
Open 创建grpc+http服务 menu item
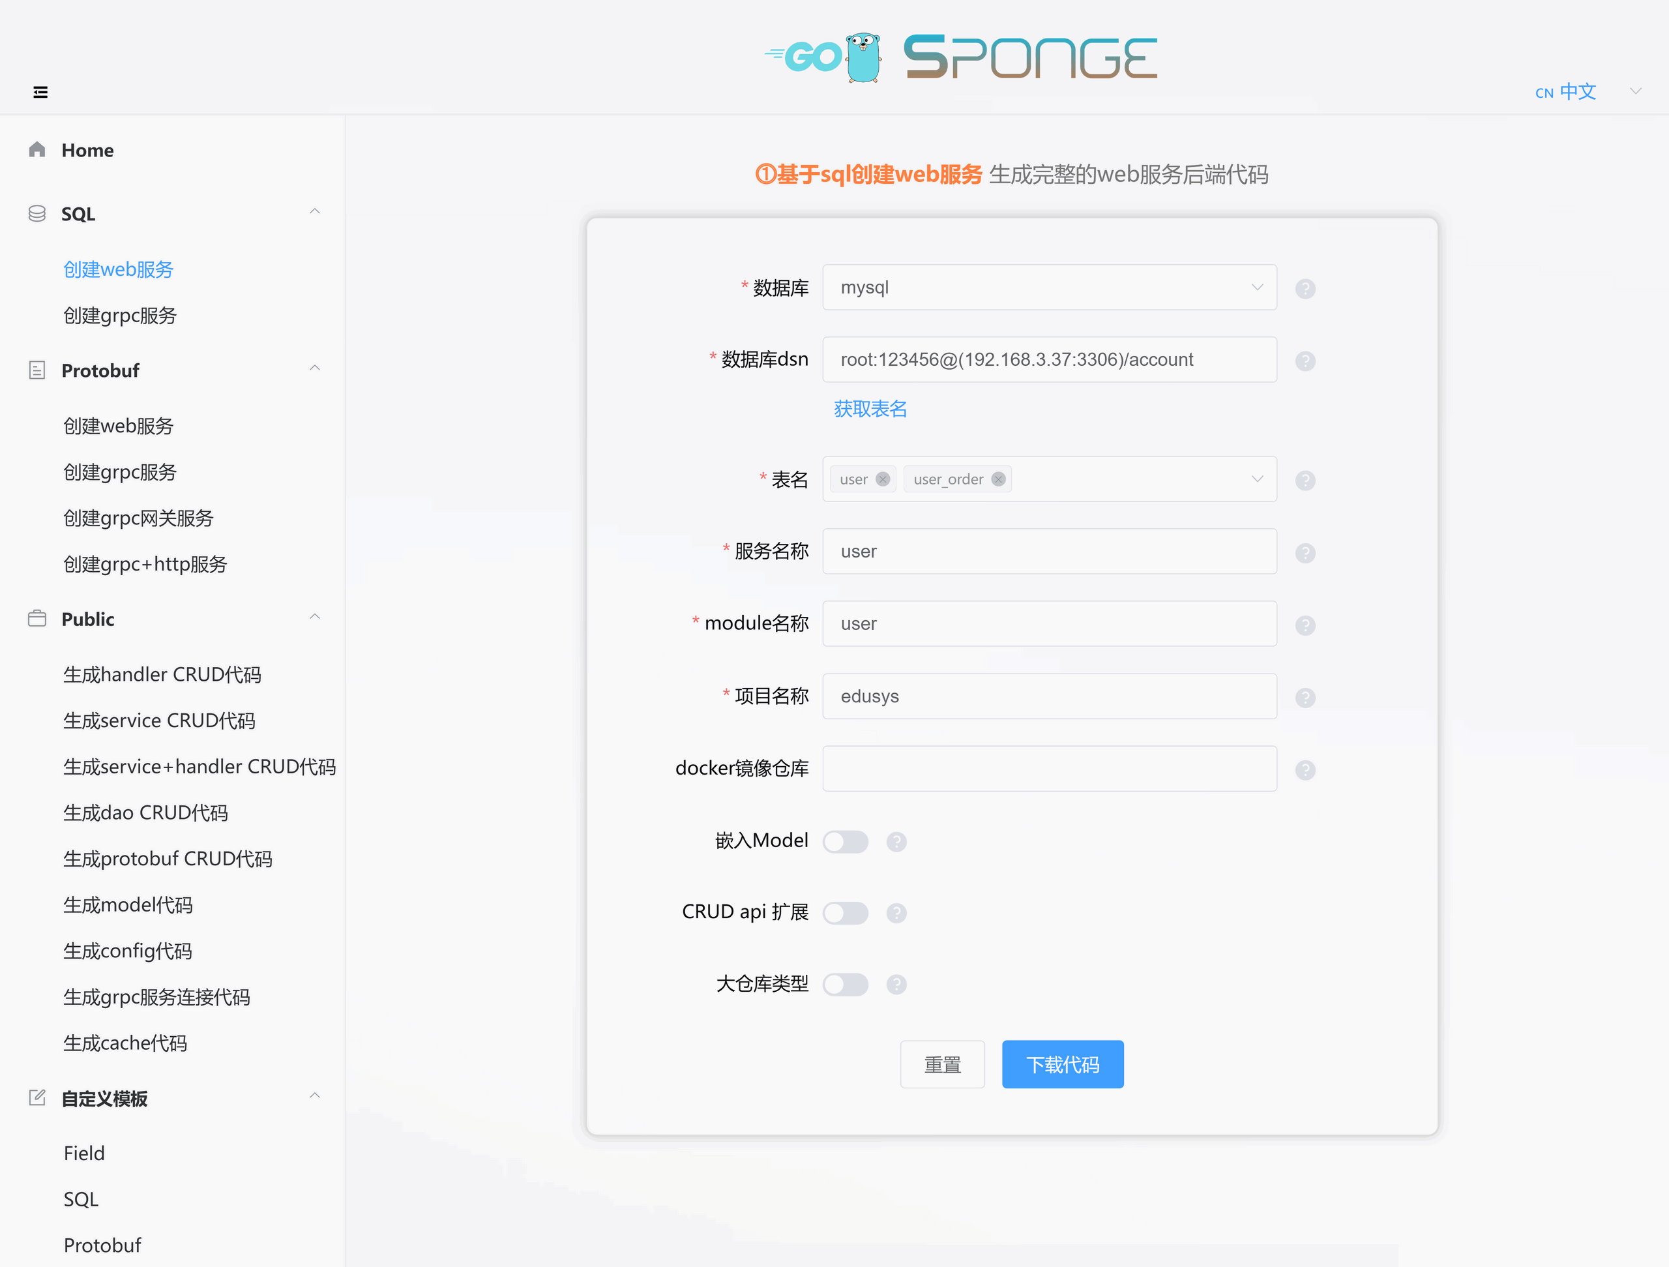(x=145, y=563)
